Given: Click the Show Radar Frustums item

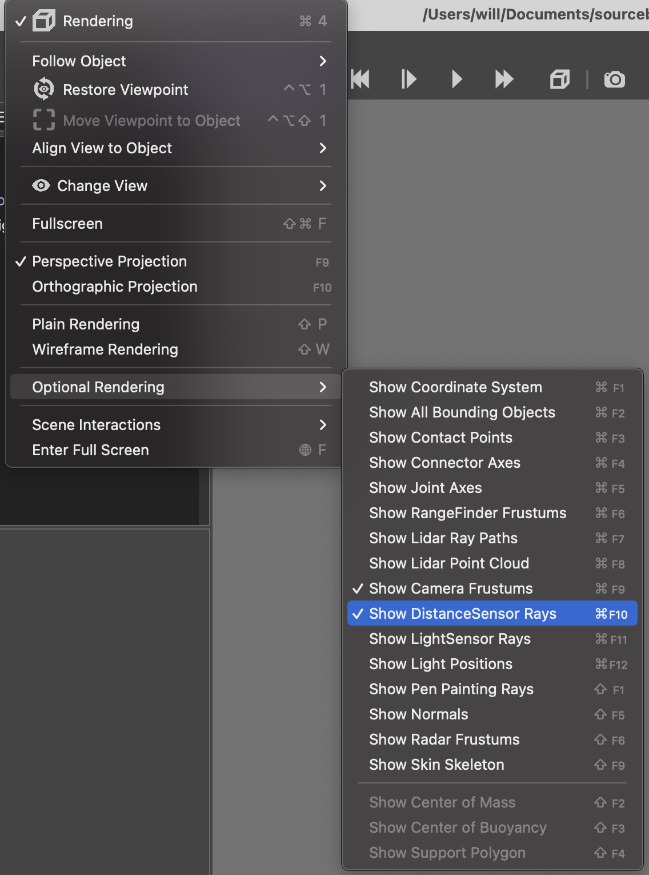Looking at the screenshot, I should [444, 739].
